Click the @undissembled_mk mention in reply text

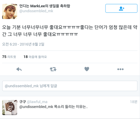coord(36,107)
